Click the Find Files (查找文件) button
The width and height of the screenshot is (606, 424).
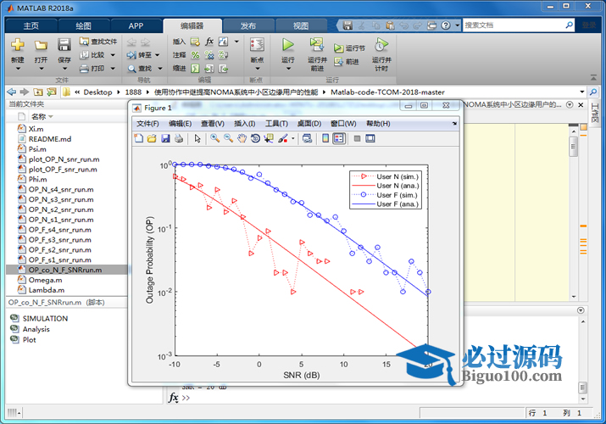point(98,42)
